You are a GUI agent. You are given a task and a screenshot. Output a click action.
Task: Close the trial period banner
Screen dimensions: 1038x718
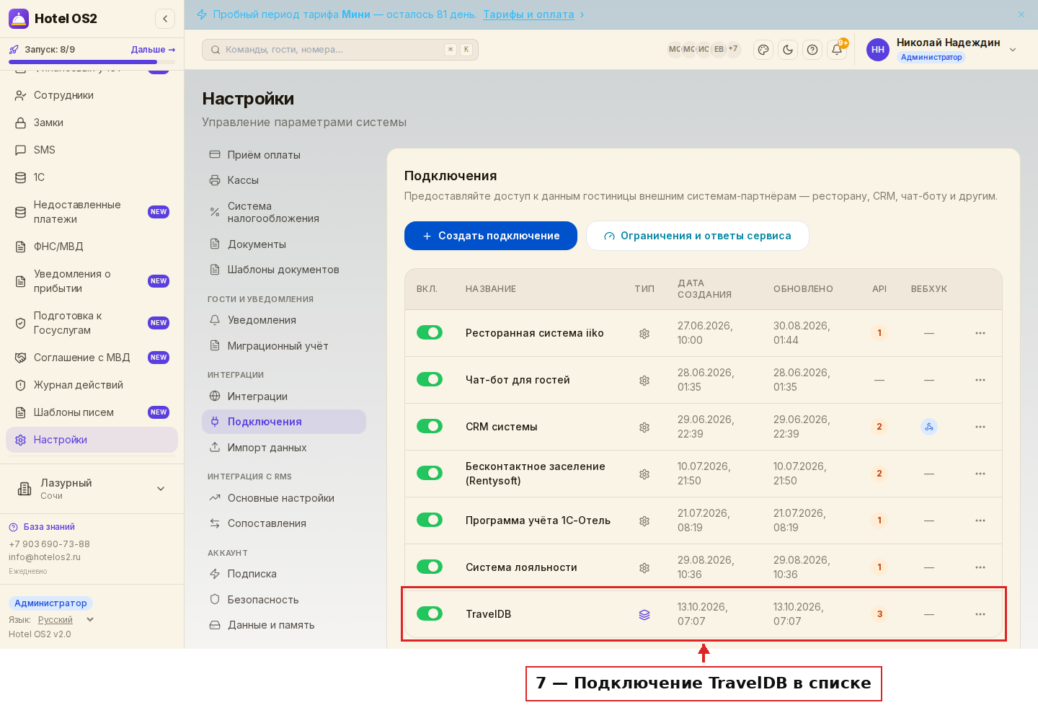click(1021, 14)
